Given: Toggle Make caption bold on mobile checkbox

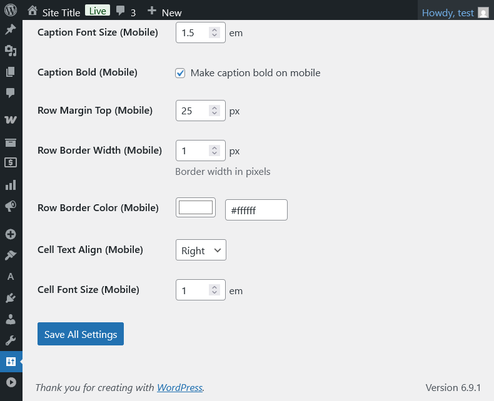Looking at the screenshot, I should click(180, 73).
